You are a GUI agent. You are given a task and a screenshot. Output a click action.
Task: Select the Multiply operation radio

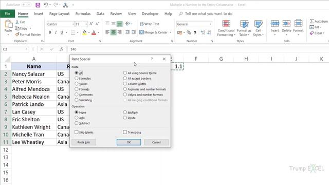tap(125, 112)
